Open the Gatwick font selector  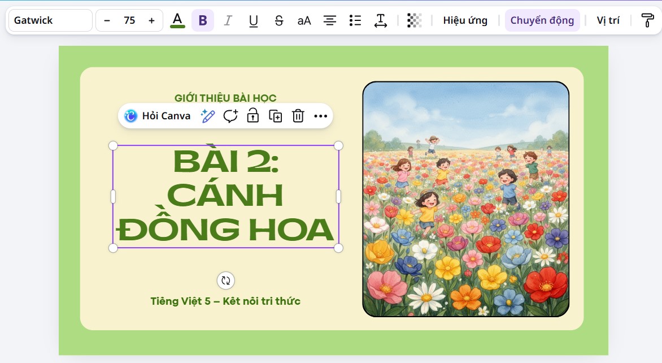(x=50, y=20)
